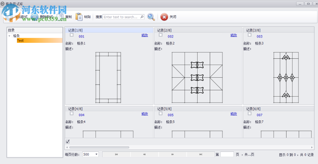
Task: Tick the checkbox for record 005
Action: click(x=161, y=114)
